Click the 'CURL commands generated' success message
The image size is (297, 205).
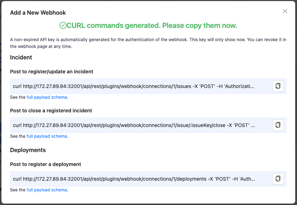152,25
